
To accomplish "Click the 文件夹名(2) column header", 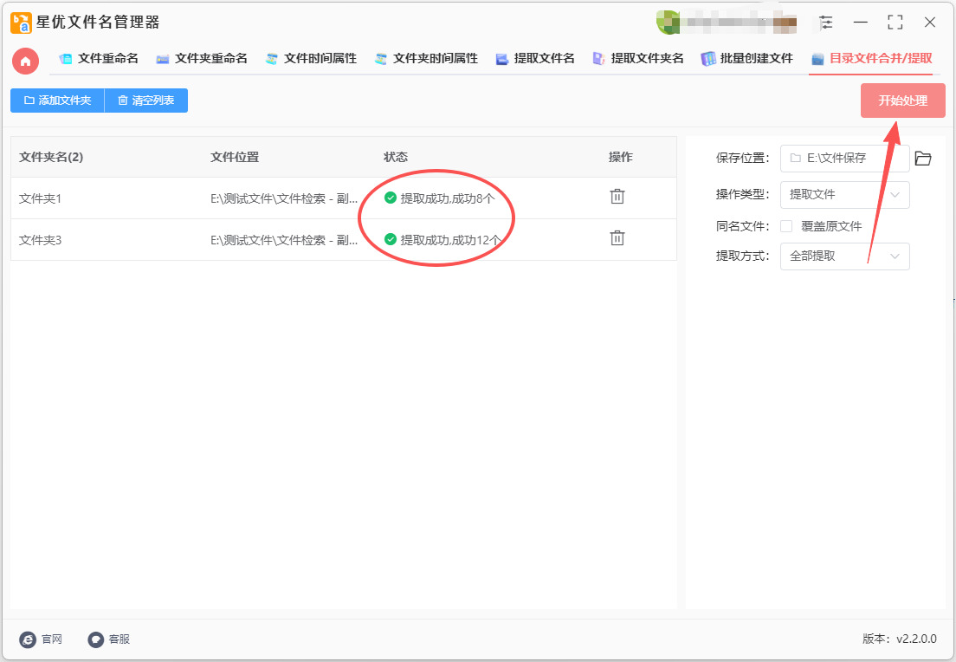I will (51, 157).
